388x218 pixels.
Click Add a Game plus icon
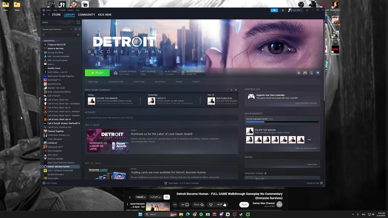coord(44,183)
